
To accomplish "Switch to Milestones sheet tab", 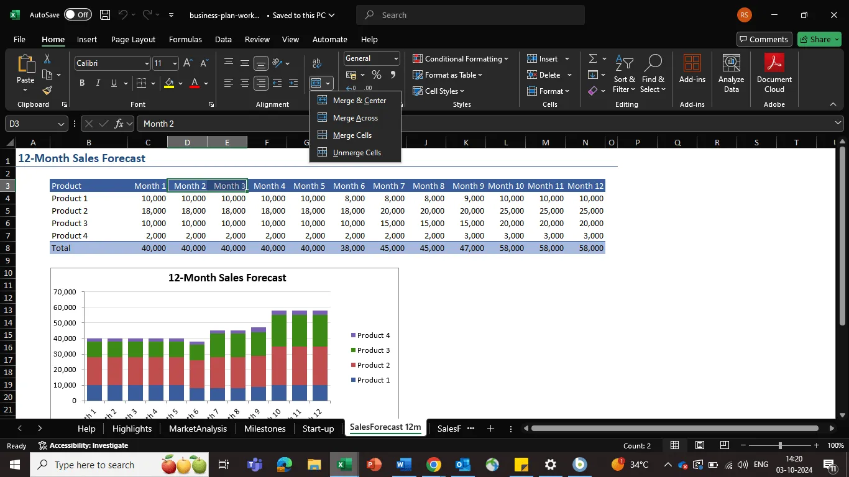I will [x=265, y=429].
